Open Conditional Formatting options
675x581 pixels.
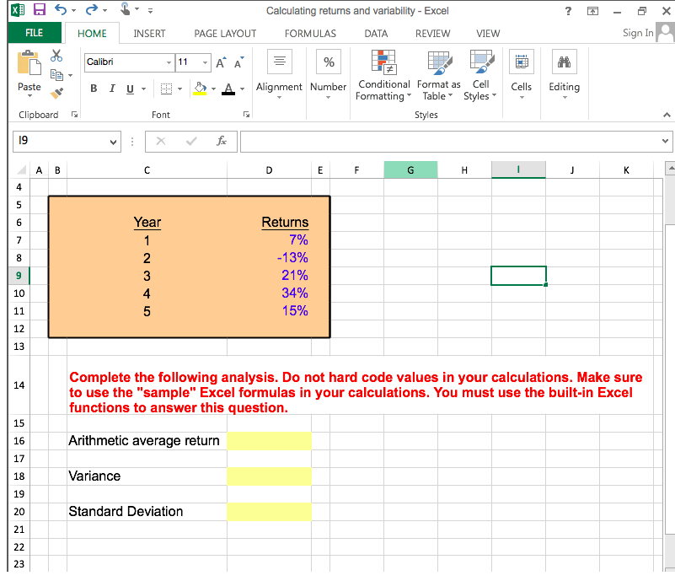click(383, 76)
